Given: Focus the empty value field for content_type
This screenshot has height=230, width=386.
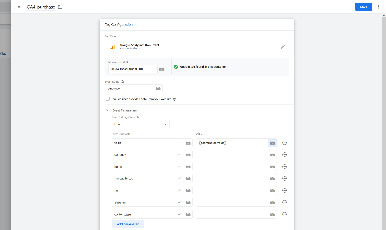Looking at the screenshot, I should coord(232,214).
